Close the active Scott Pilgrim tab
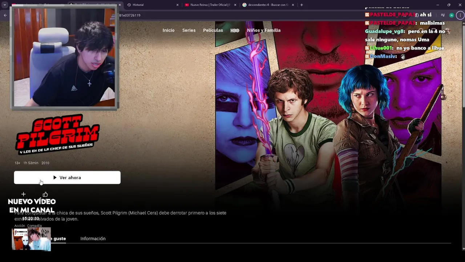The width and height of the screenshot is (465, 262). pos(120,5)
